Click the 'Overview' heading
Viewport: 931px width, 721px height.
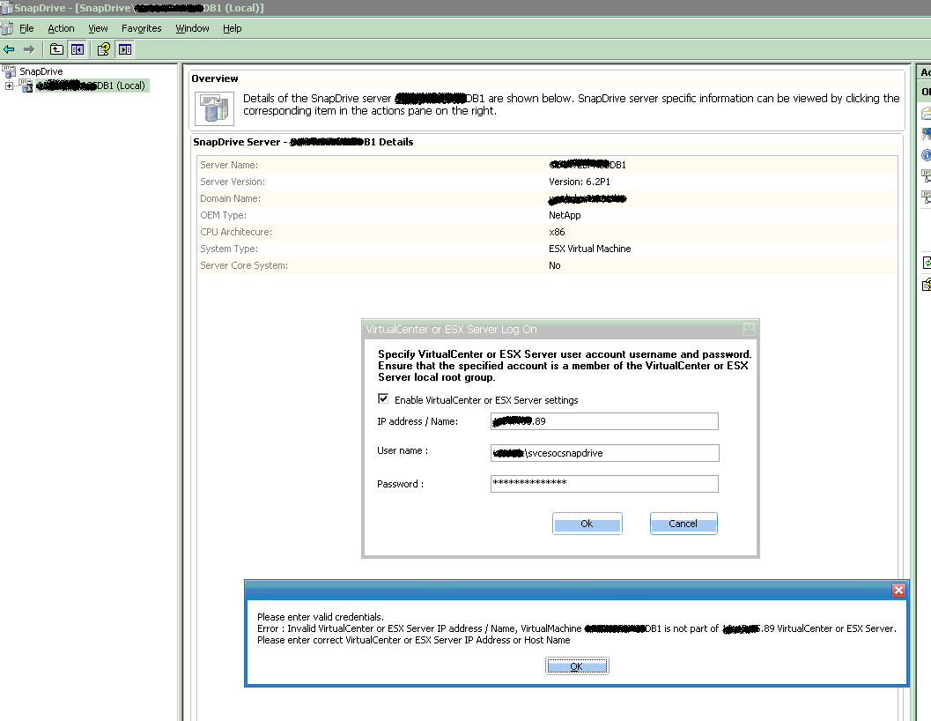pyautogui.click(x=215, y=78)
